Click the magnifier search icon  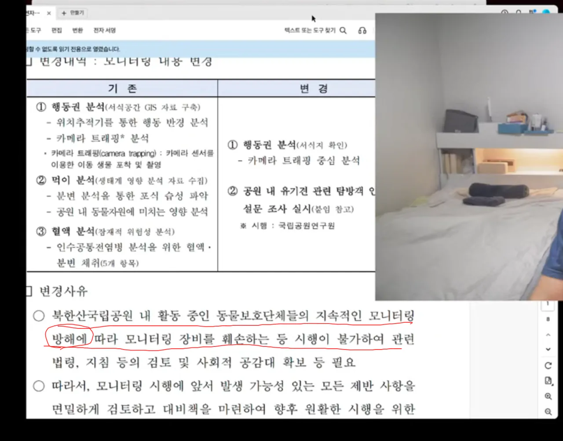[343, 30]
